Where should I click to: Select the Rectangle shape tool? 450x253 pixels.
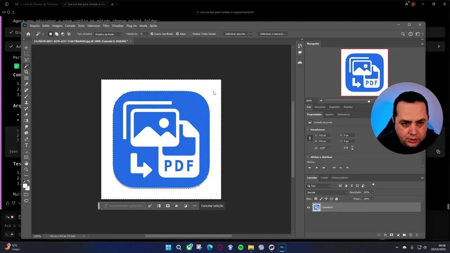coord(26,157)
